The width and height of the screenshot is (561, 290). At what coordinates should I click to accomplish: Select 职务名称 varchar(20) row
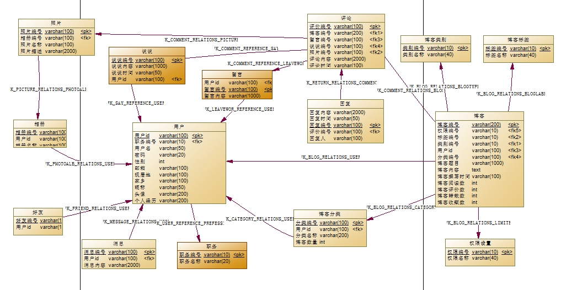click(205, 261)
